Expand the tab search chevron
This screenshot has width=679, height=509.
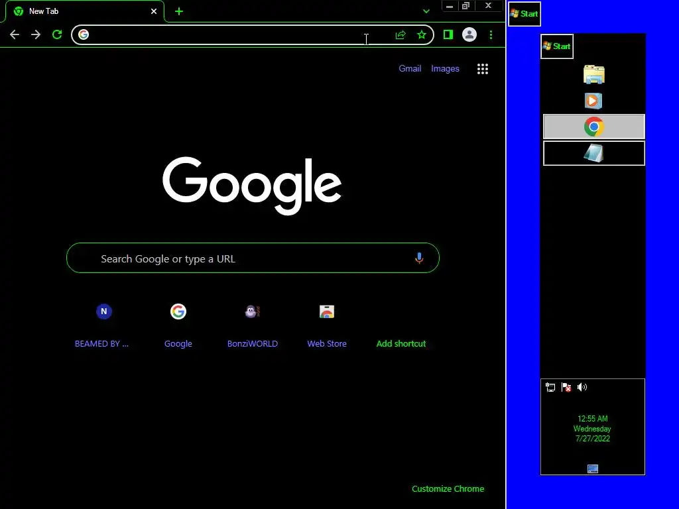click(426, 11)
